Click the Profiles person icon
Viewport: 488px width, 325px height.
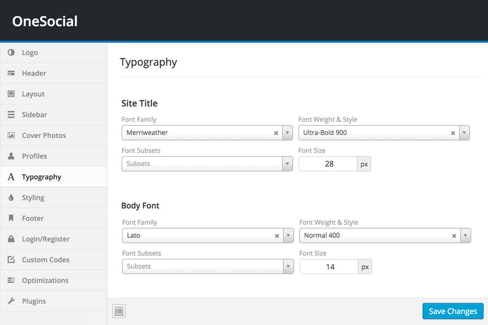point(11,156)
